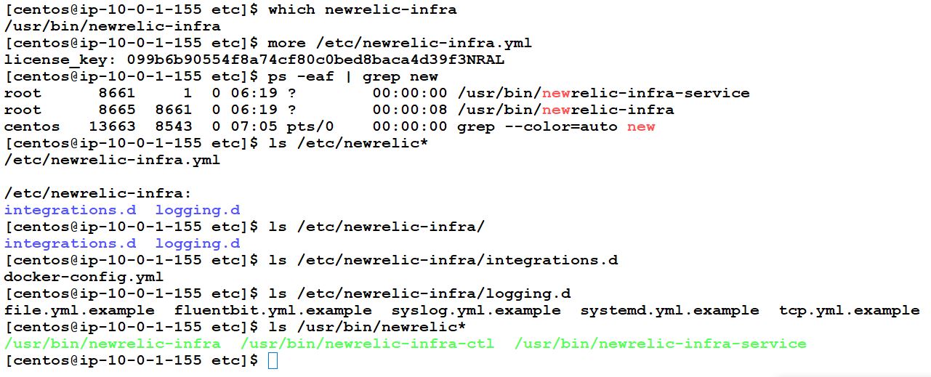
Task: Click the tcp.yml.example filename
Action: point(849,310)
